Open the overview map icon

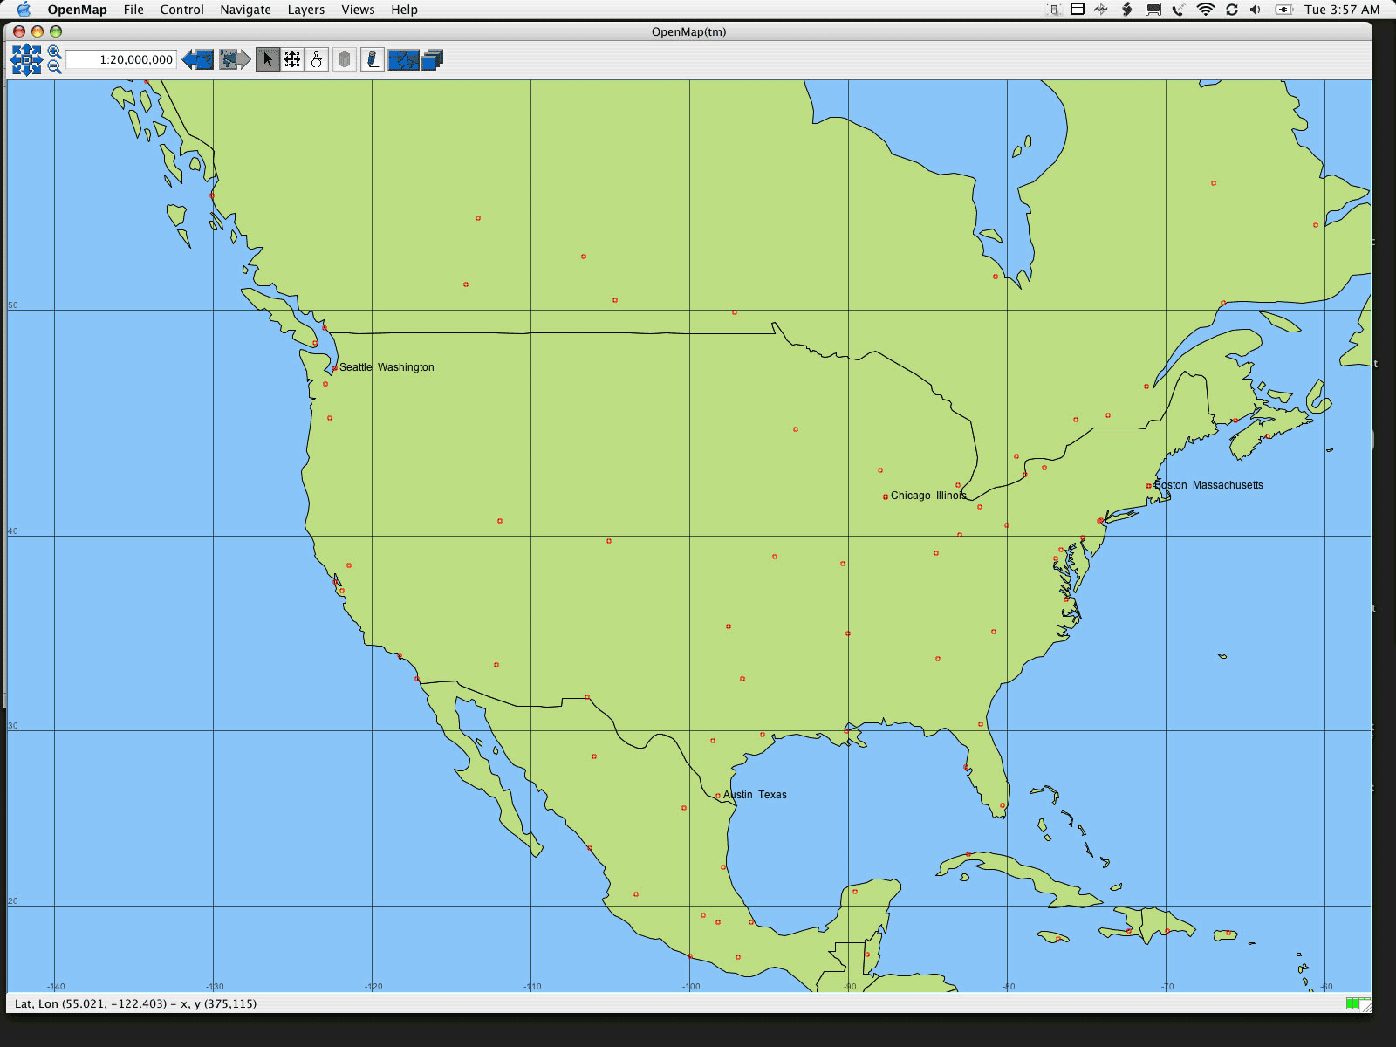click(403, 59)
